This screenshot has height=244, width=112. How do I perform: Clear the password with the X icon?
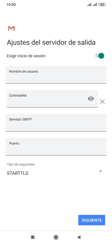pos(102,102)
